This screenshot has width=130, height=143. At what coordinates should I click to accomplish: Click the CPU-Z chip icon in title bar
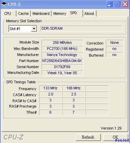4,4
